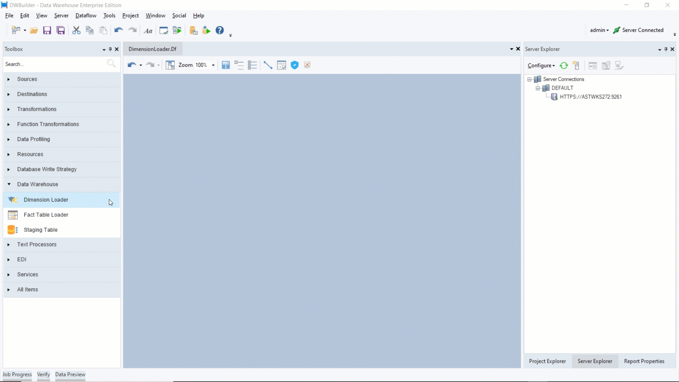This screenshot has height=382, width=679.
Task: Click the diagonal link line tool icon
Action: pyautogui.click(x=268, y=65)
